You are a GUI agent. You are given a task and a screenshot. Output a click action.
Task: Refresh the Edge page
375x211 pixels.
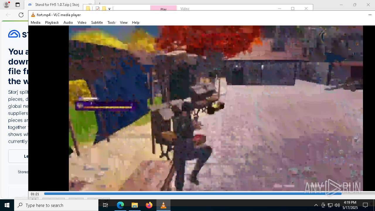[21, 15]
